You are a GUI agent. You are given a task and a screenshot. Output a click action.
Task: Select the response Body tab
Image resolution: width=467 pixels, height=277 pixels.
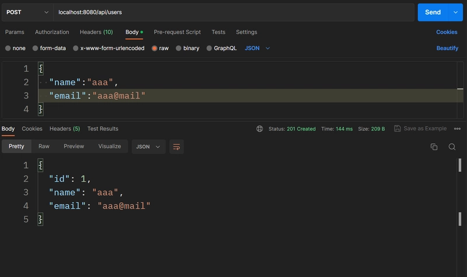pyautogui.click(x=8, y=129)
